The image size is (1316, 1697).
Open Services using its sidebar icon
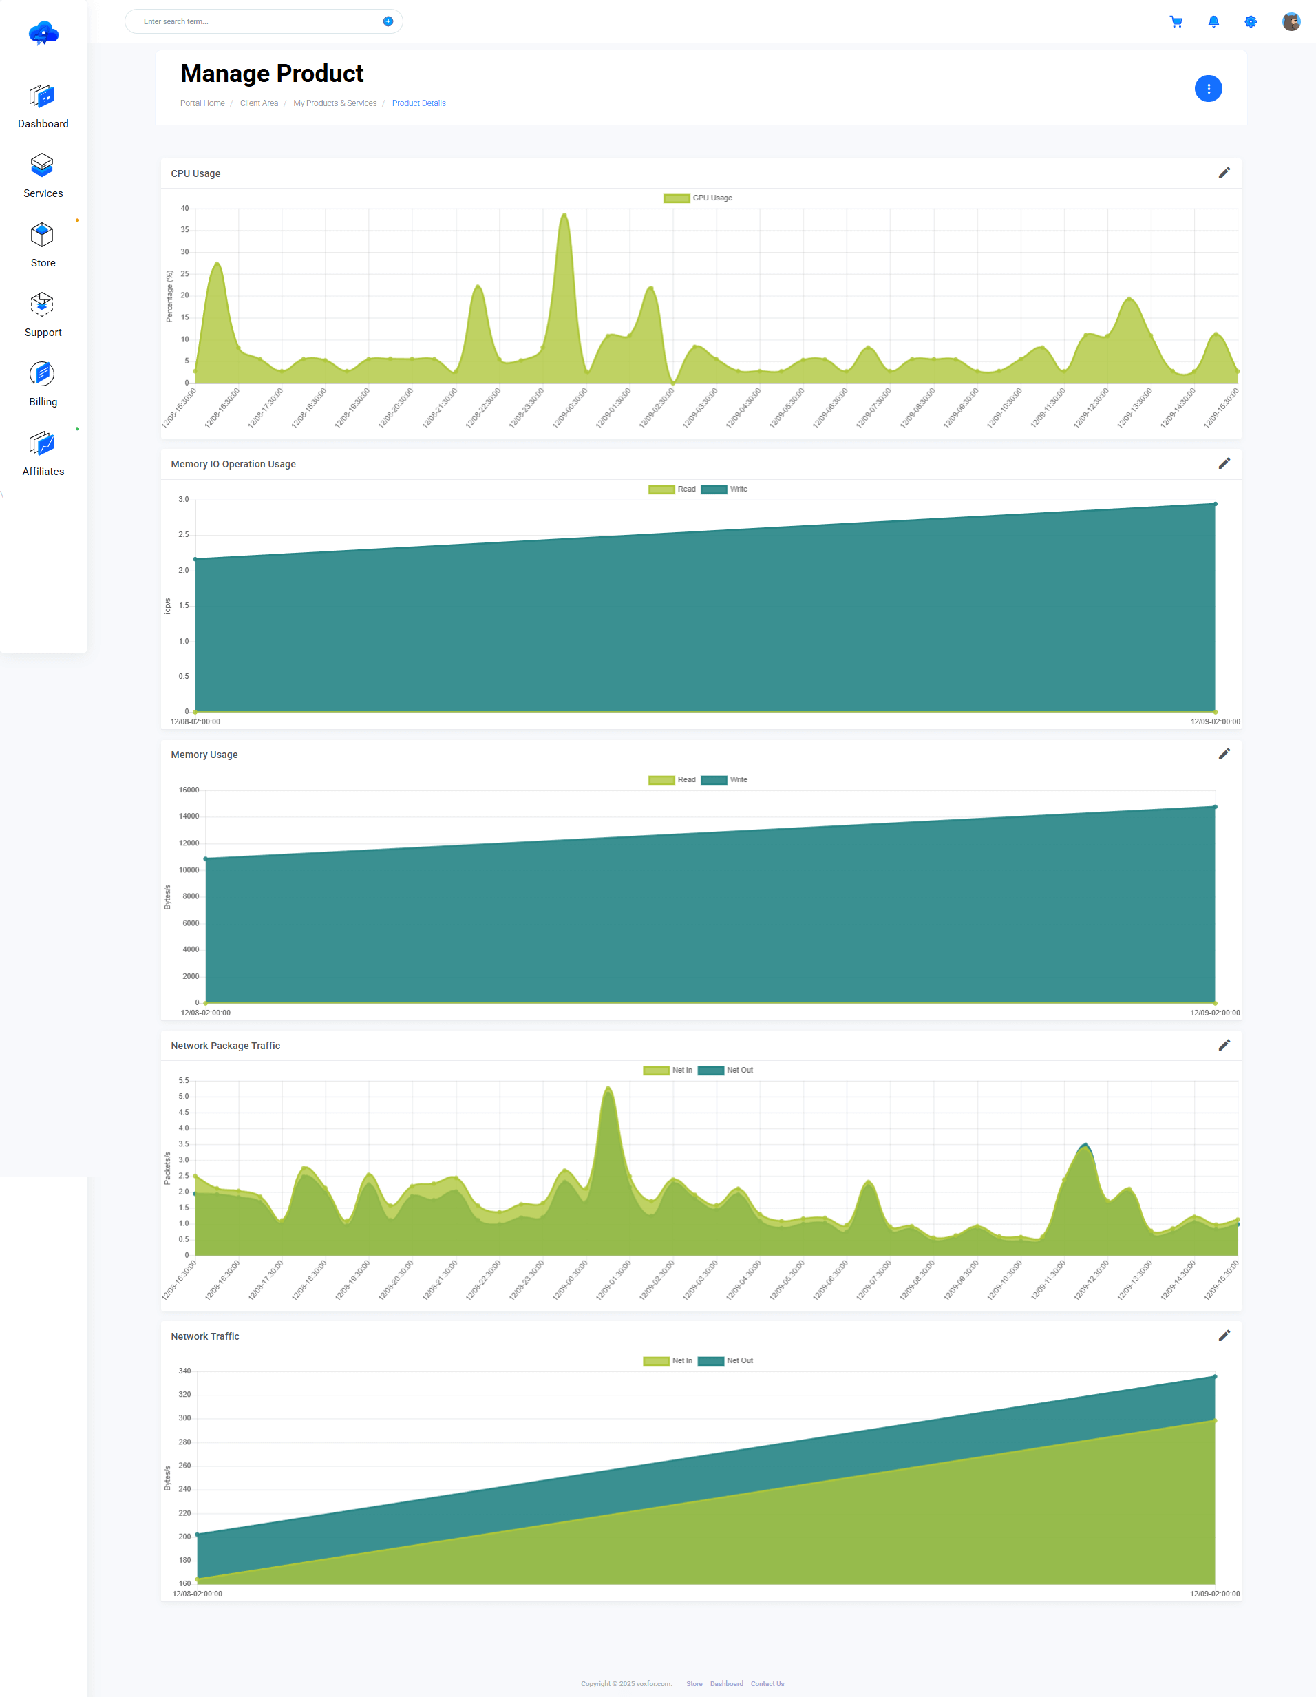pos(42,165)
